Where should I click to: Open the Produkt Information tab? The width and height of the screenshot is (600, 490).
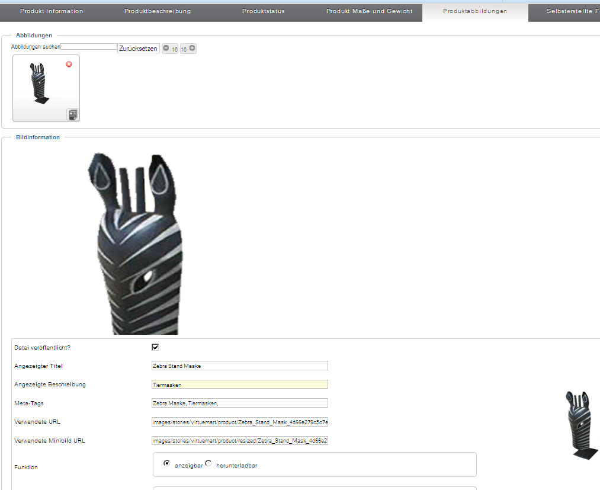click(52, 11)
